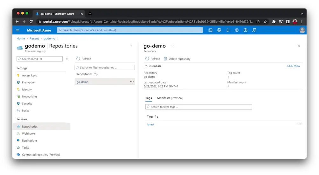The image size is (319, 175).
Task: Open Connected registries (Preview)
Action: click(41, 155)
